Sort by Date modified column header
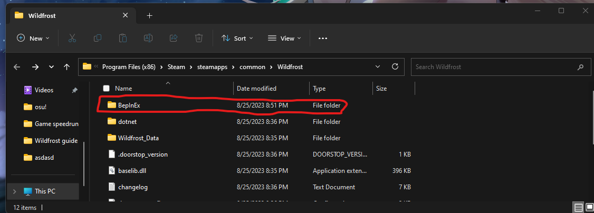Image resolution: width=594 pixels, height=213 pixels. (x=256, y=89)
